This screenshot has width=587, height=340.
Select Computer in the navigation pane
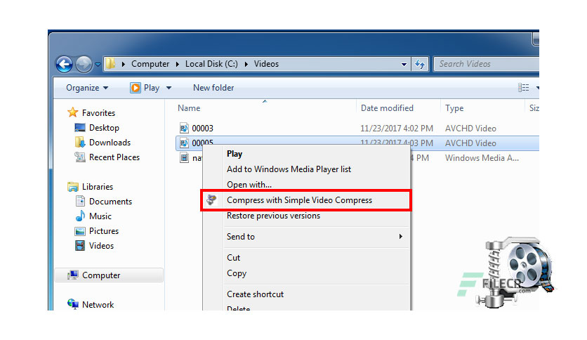click(101, 275)
